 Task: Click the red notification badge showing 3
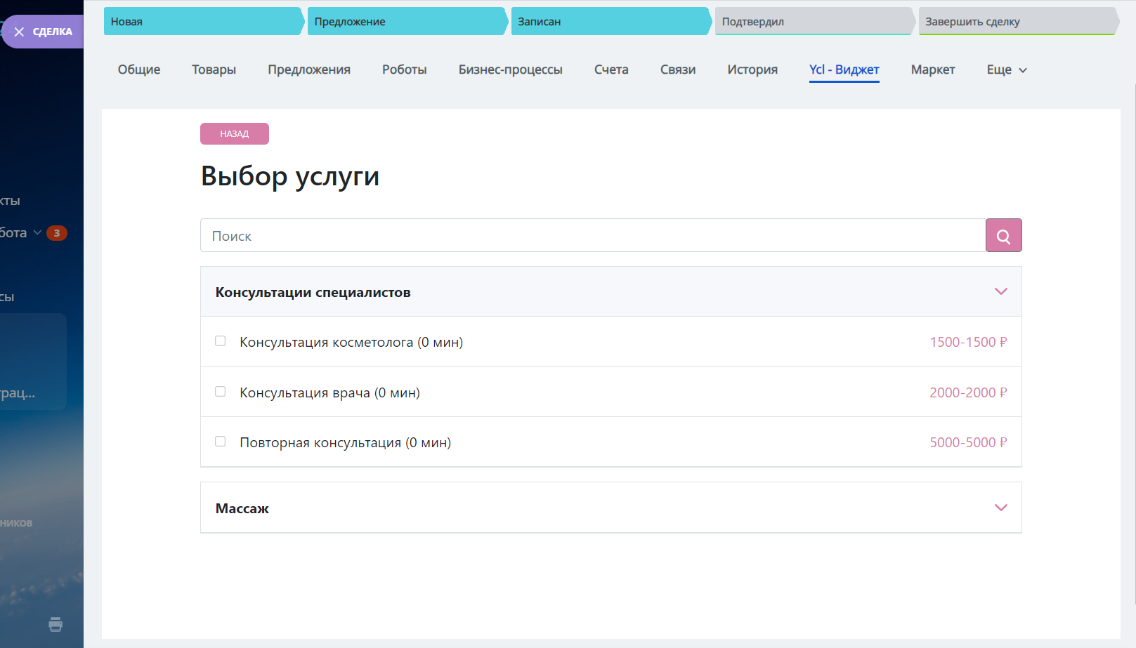[57, 233]
